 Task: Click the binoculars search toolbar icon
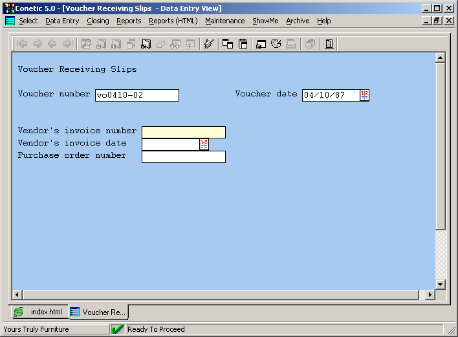coord(175,44)
